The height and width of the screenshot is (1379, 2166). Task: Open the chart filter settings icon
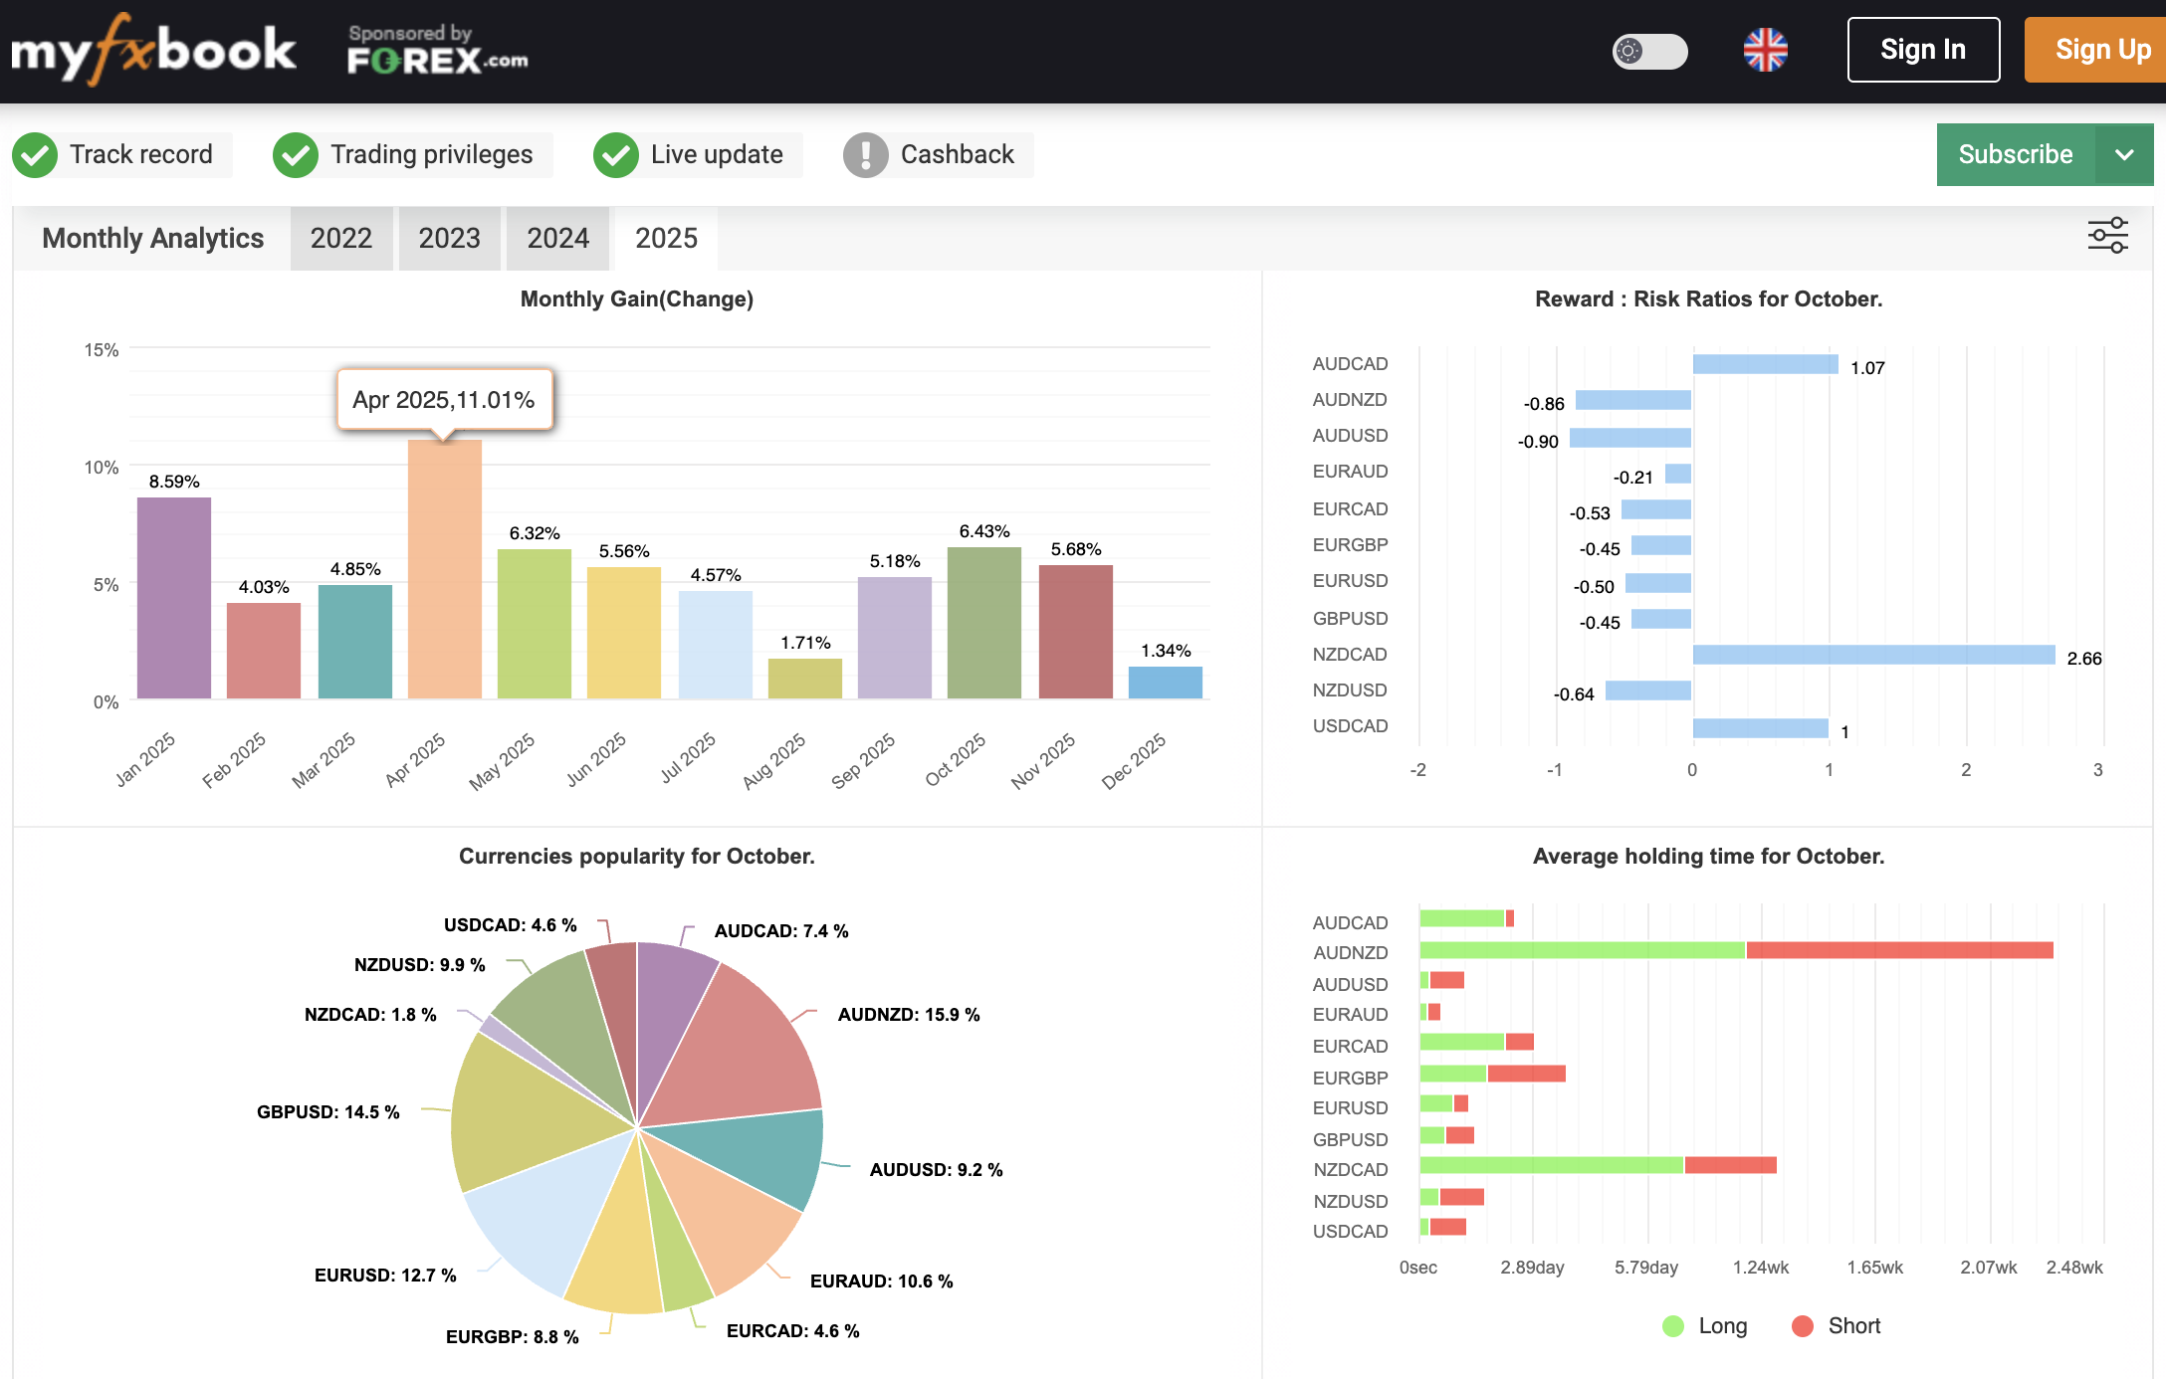tap(2107, 236)
